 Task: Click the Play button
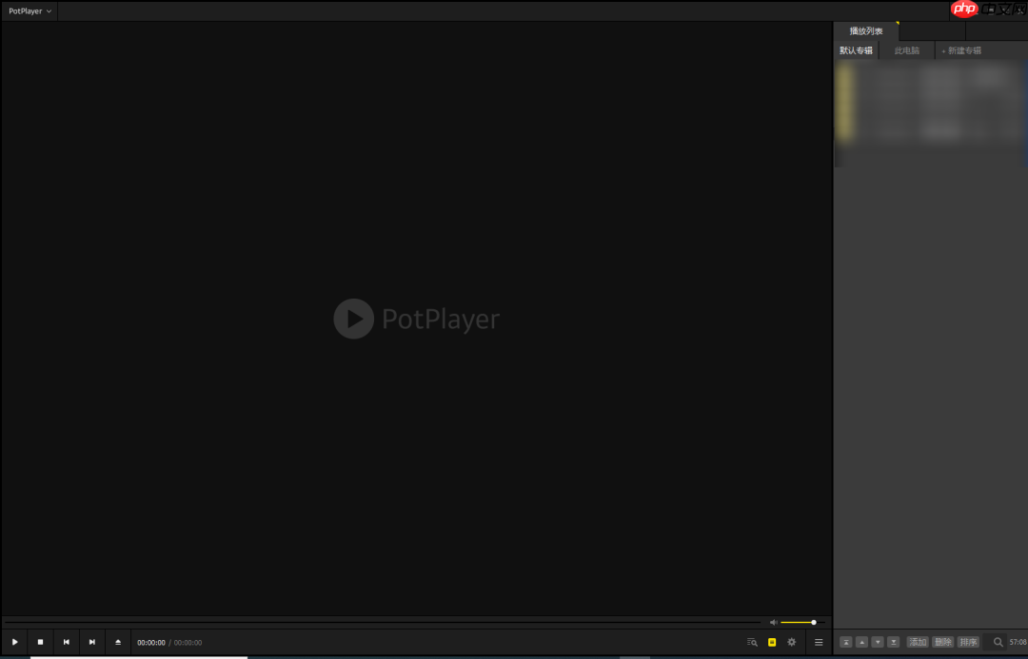(x=14, y=642)
